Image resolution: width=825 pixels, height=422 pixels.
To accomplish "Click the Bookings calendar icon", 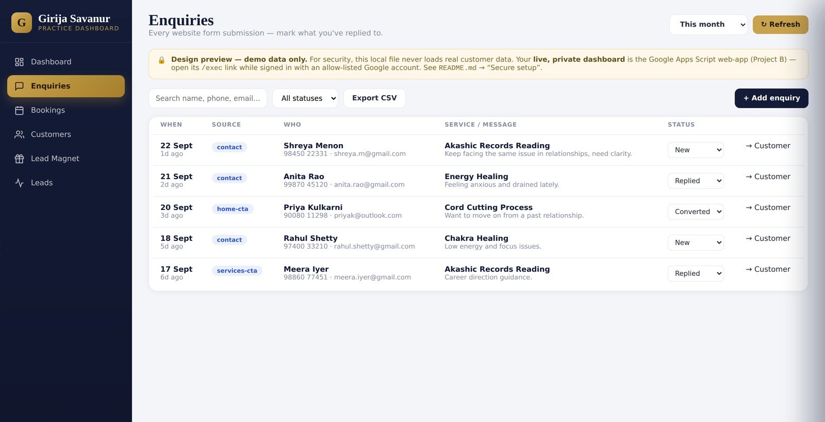I will (x=19, y=110).
